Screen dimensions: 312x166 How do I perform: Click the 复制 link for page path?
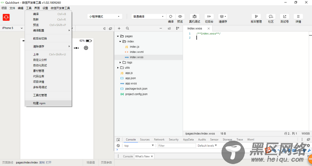click(42, 162)
